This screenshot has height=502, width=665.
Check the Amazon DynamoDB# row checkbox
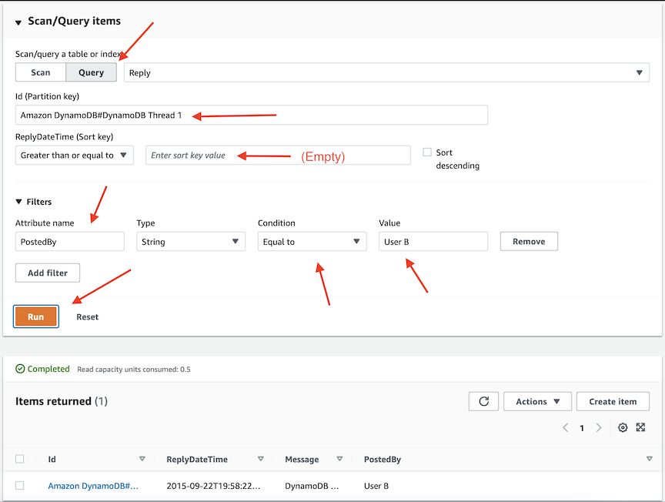click(19, 486)
